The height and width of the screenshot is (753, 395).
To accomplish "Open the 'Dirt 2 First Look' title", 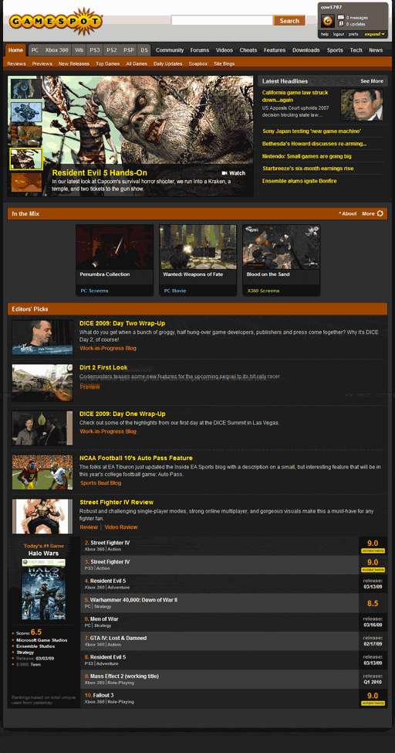I will pyautogui.click(x=103, y=367).
